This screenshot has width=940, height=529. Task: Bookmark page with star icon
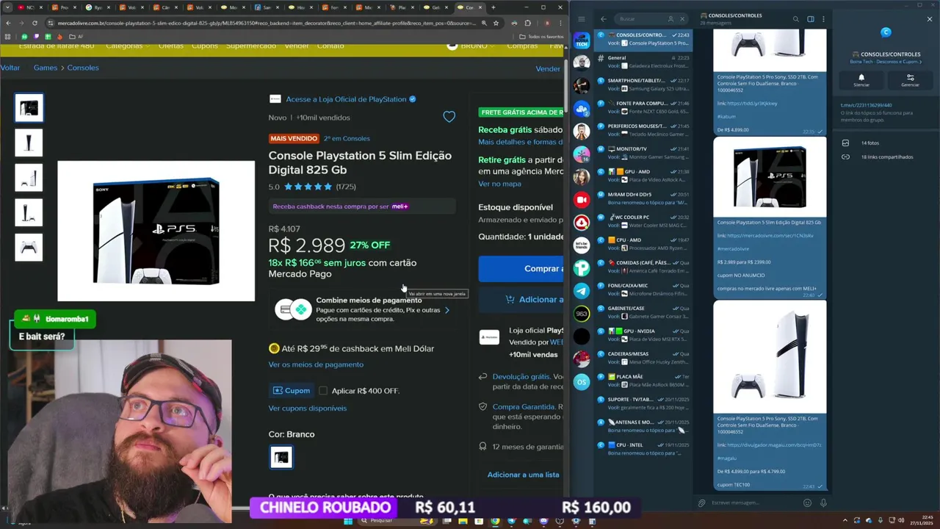(496, 23)
